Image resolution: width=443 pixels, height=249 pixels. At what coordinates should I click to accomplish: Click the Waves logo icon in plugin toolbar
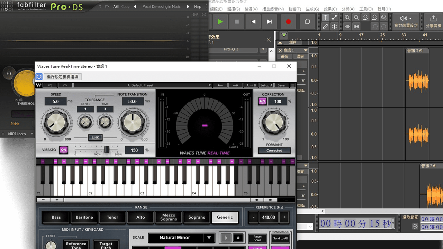39,85
